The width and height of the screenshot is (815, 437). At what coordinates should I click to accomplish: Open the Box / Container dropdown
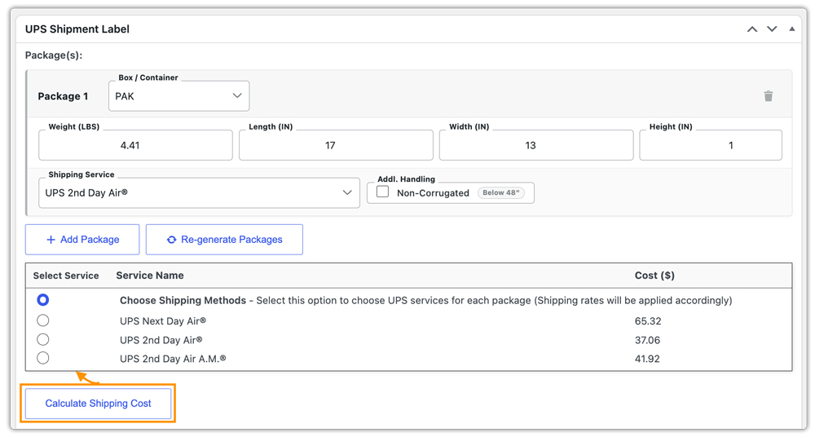point(178,96)
